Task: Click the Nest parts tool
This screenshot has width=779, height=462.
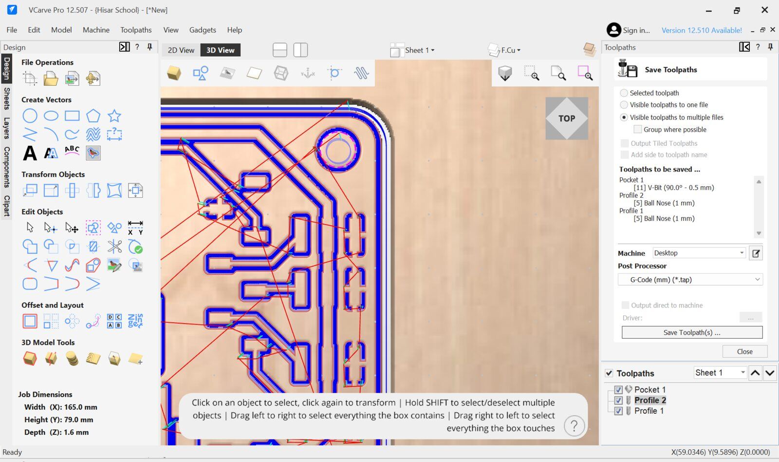Action: click(135, 321)
